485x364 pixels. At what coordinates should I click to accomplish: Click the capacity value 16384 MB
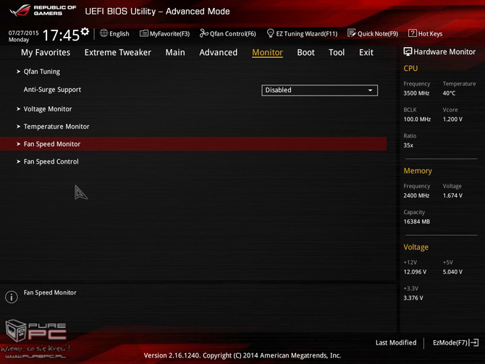coord(417,221)
